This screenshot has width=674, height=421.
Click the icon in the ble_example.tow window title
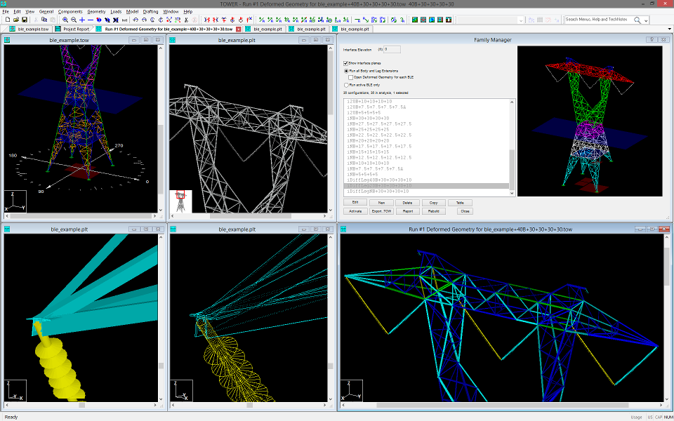pyautogui.click(x=7, y=40)
